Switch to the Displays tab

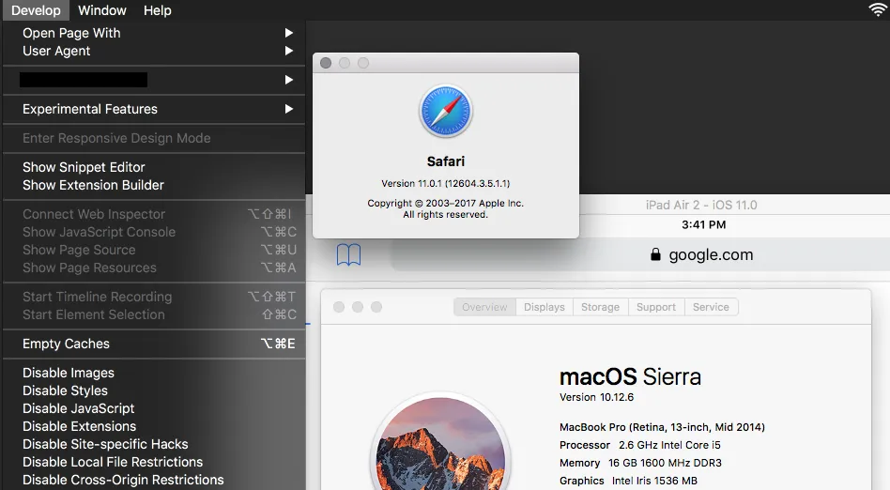(545, 307)
